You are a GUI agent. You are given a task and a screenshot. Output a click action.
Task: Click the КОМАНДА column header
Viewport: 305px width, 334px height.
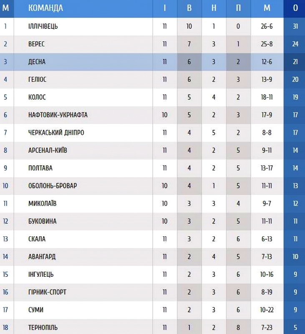(x=46, y=8)
